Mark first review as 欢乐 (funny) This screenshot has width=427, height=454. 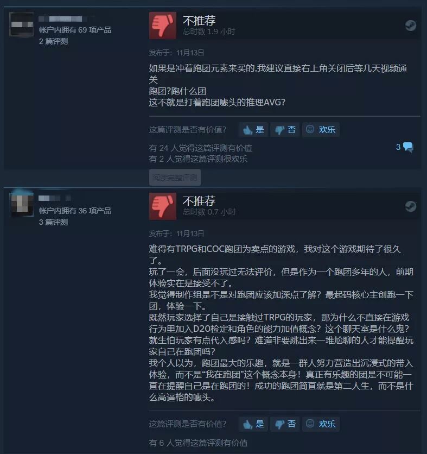(321, 129)
